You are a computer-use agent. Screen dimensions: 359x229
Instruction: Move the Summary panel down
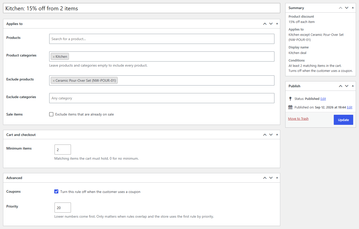click(x=347, y=8)
